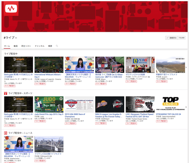Click the TelelombardiaWeb author name

[x=168, y=117]
